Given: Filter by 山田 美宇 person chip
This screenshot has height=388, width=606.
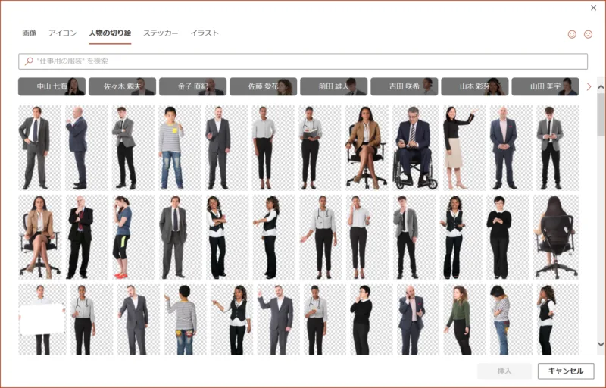Looking at the screenshot, I should pos(545,86).
